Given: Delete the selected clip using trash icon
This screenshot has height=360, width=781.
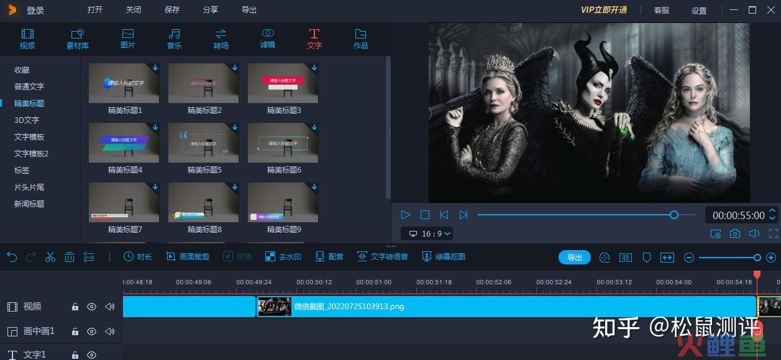Looking at the screenshot, I should (x=70, y=257).
